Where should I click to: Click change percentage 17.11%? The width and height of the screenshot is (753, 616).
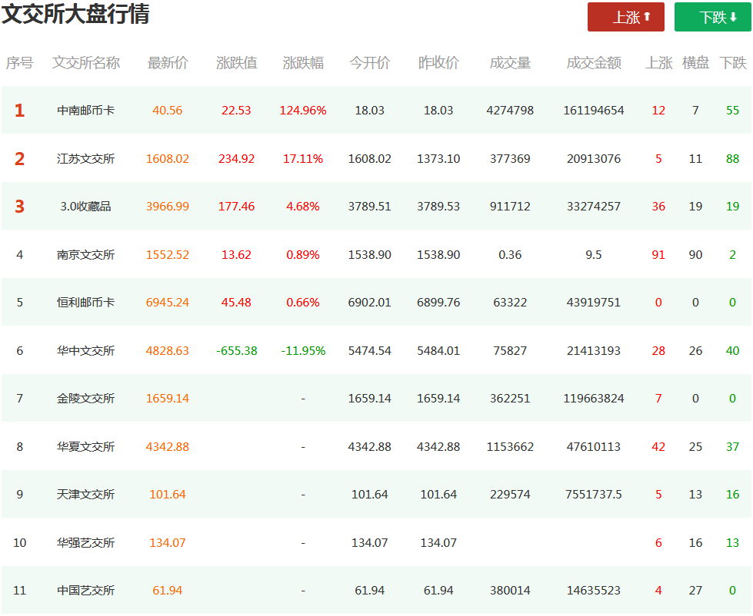point(303,159)
